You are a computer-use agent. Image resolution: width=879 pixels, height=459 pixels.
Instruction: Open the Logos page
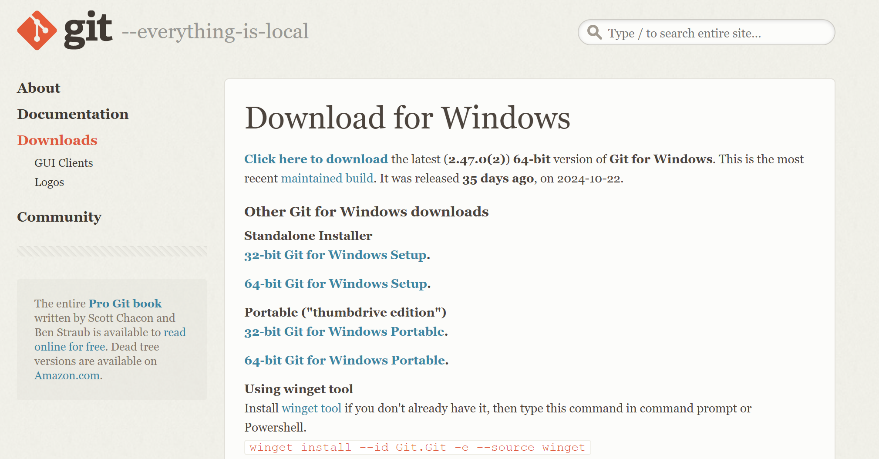49,182
